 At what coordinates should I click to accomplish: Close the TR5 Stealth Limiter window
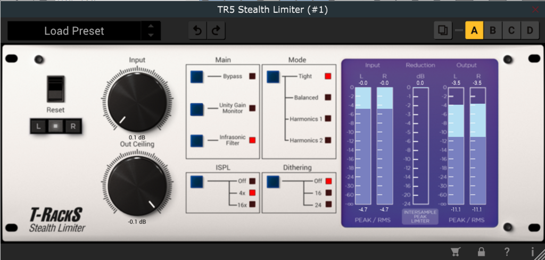[535, 10]
